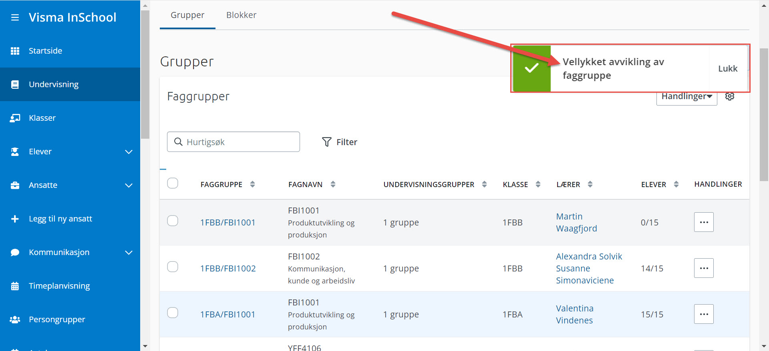Open the hamburger menu icon

click(x=15, y=18)
